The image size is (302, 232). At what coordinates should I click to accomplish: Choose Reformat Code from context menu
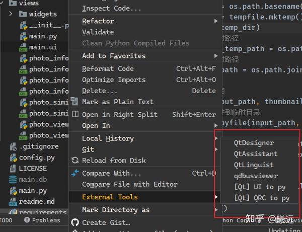108,68
